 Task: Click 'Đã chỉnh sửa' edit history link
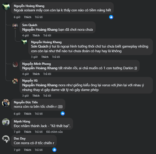tap(54, 132)
